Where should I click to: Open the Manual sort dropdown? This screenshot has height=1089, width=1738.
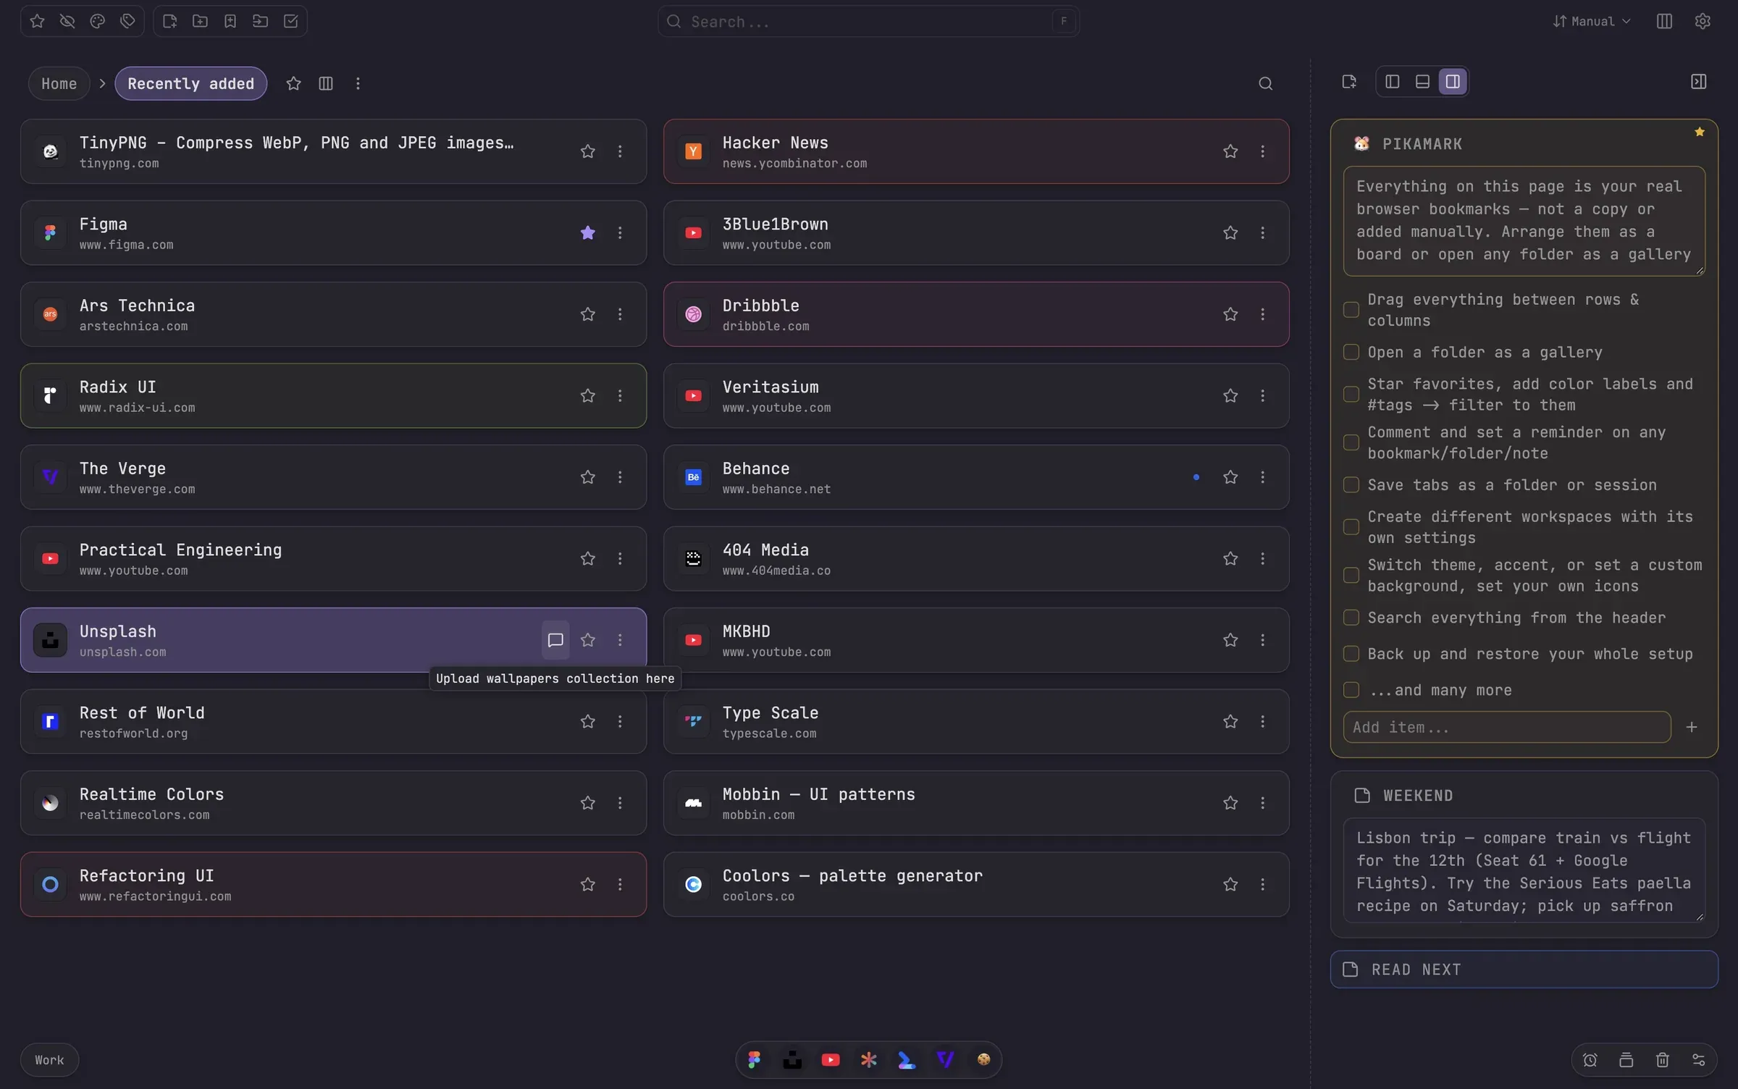1592,22
